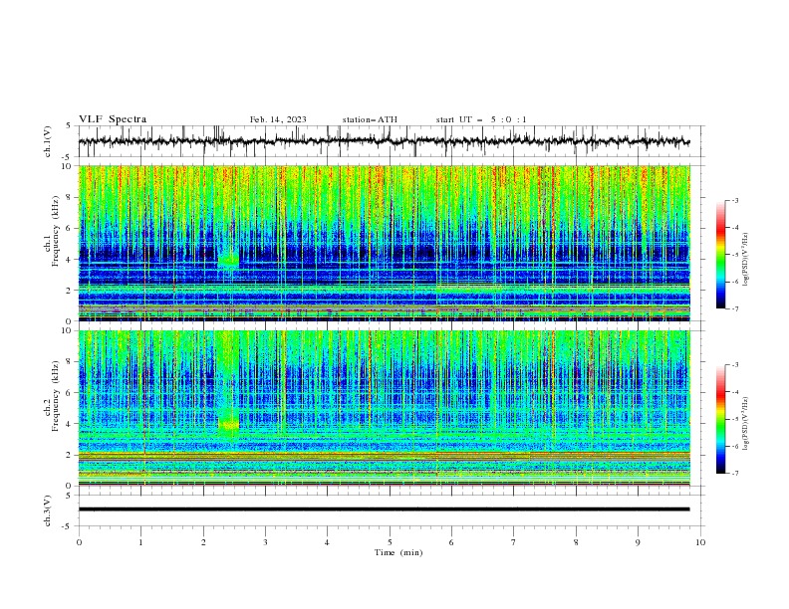789x609 pixels.
Task: Click time axis tick label "9"
Action: [638, 542]
